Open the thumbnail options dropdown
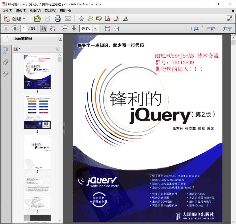Screen dimensions: 236x224 pos(17,49)
